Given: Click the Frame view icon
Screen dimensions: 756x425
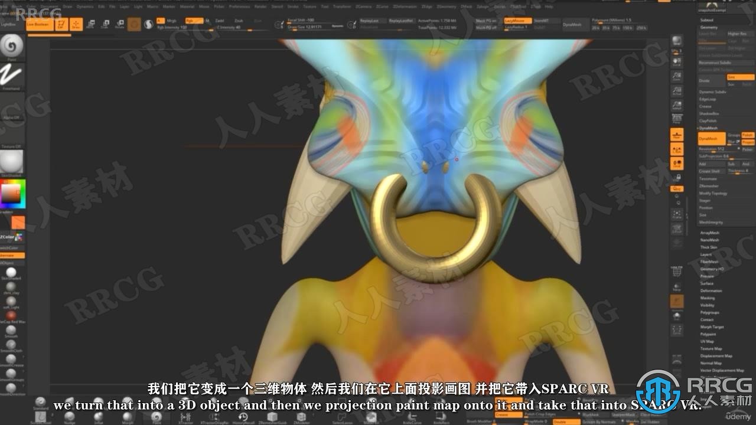Looking at the screenshot, I should [677, 215].
